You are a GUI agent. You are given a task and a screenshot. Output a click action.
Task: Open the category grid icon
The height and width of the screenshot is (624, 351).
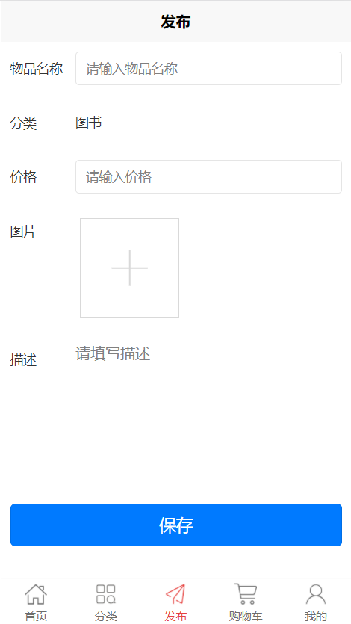pos(106,594)
